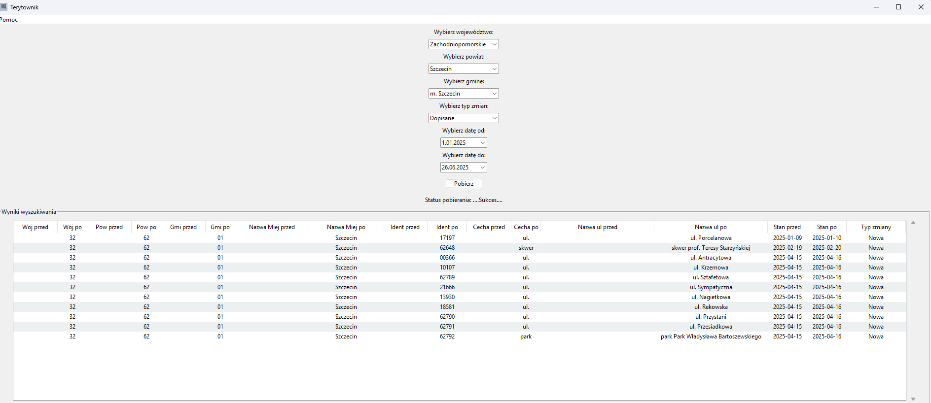
Task: Select the row for ul. Porcelanowa
Action: tap(711, 238)
